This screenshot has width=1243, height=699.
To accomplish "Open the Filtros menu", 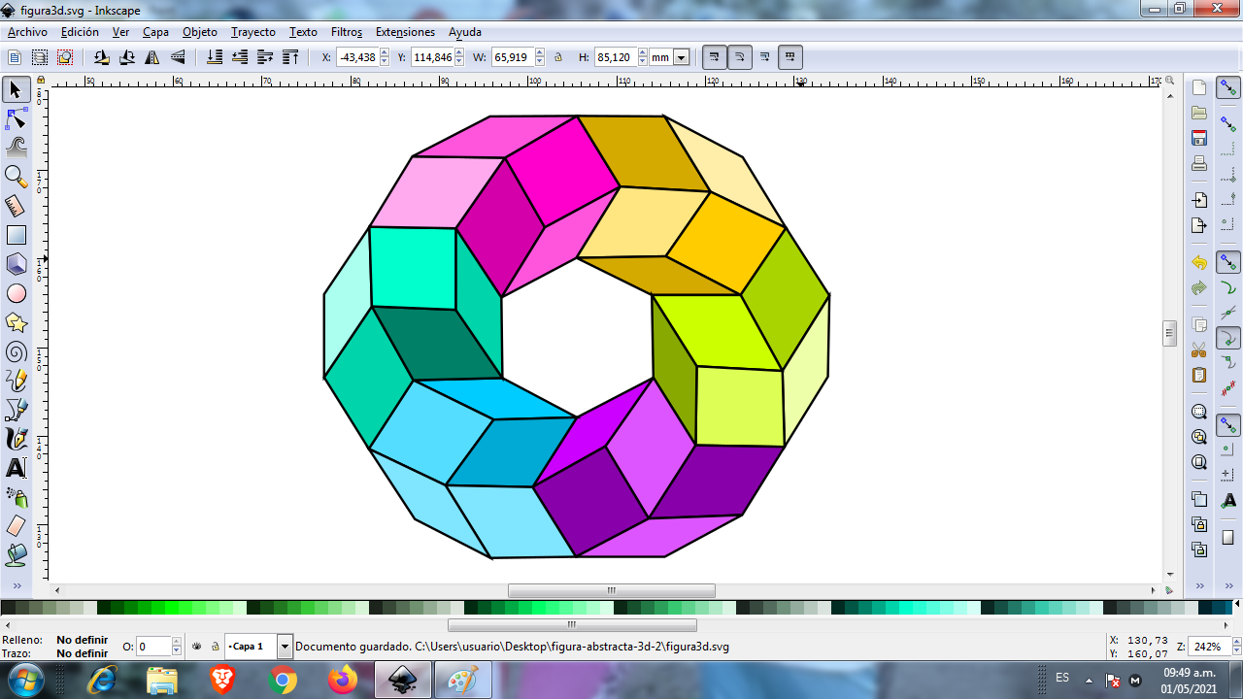I will 347,32.
